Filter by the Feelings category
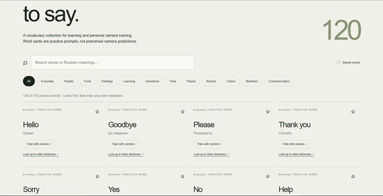 (107, 81)
